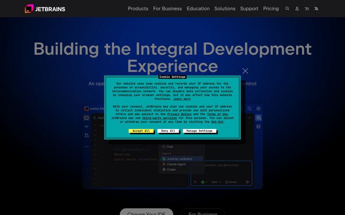Click the more tools ellipsis in the IDE sidebar

click(x=86, y=147)
